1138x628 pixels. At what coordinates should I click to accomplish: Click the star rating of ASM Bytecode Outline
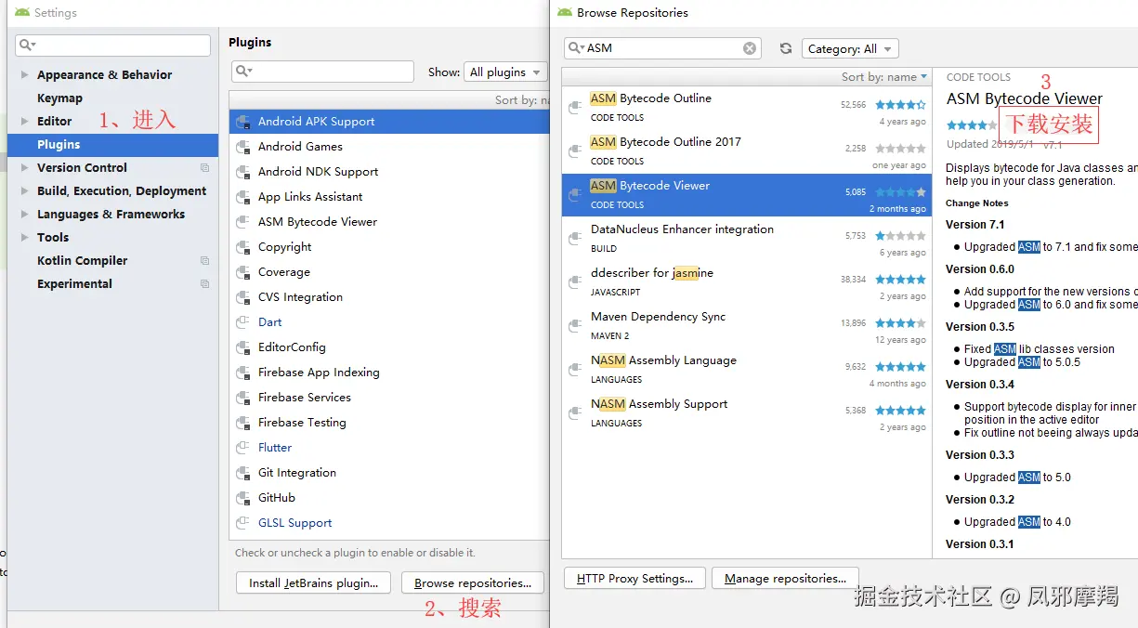point(900,105)
